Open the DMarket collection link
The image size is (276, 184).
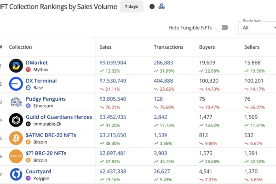(37, 63)
